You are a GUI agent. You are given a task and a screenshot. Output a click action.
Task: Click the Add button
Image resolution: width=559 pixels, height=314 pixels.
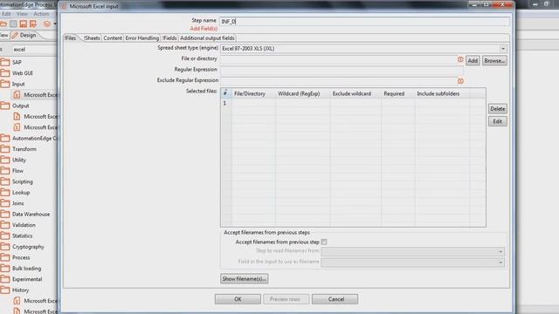[473, 61]
